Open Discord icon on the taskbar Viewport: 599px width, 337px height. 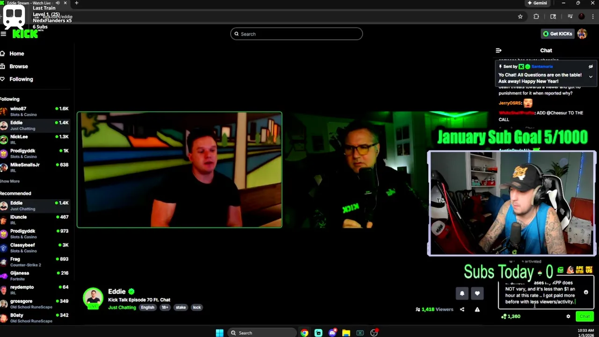pos(332,333)
